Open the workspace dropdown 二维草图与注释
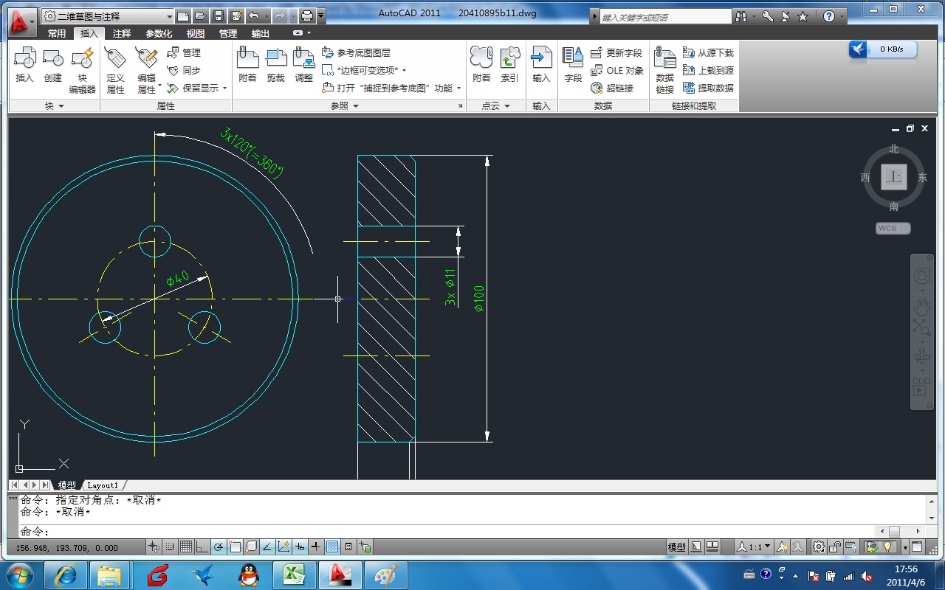The height and width of the screenshot is (590, 945). 108,15
